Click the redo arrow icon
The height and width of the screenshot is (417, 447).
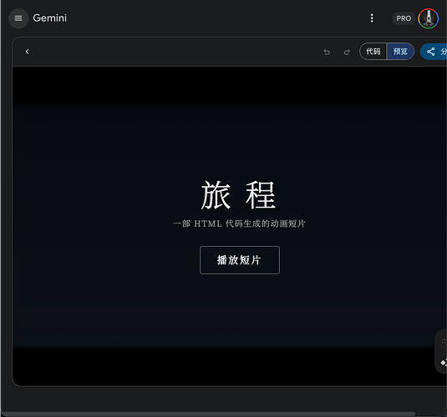347,52
